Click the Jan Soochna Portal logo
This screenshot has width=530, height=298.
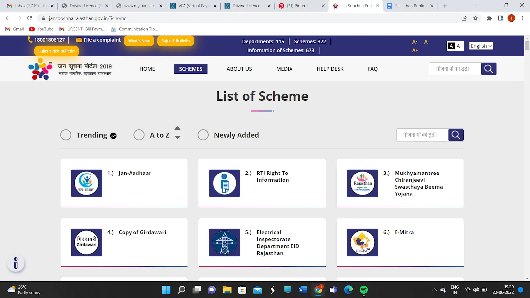[x=70, y=69]
